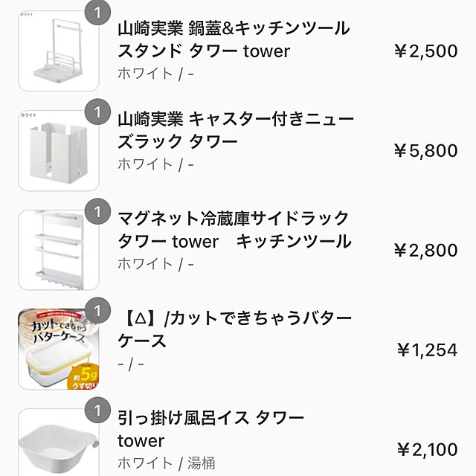Select the ¥2,800 price

pyautogui.click(x=426, y=250)
